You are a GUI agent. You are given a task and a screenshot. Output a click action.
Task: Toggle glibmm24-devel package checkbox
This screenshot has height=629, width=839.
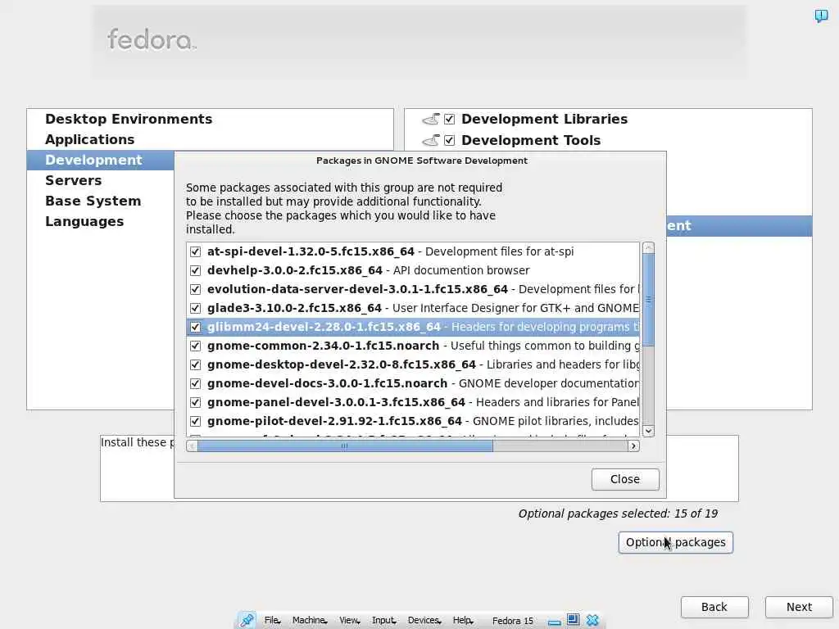pos(195,327)
